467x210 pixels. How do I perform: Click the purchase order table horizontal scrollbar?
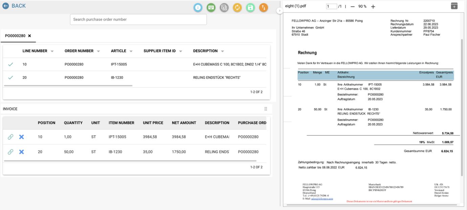pyautogui.click(x=68, y=86)
